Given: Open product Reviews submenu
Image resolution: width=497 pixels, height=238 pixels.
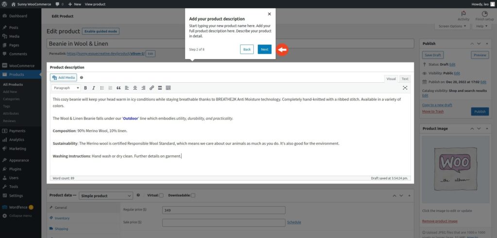Looking at the screenshot, I should click(9, 121).
